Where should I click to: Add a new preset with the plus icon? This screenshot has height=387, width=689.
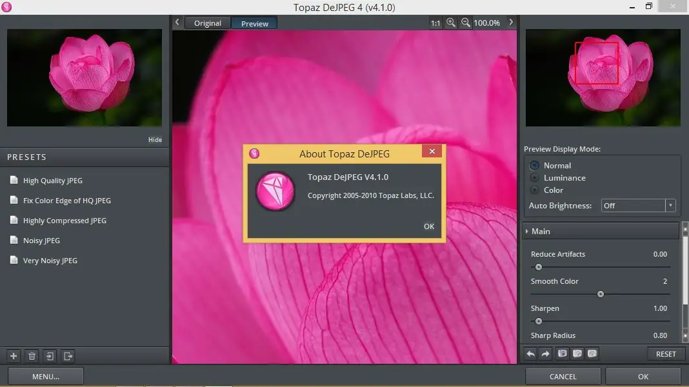tap(14, 356)
